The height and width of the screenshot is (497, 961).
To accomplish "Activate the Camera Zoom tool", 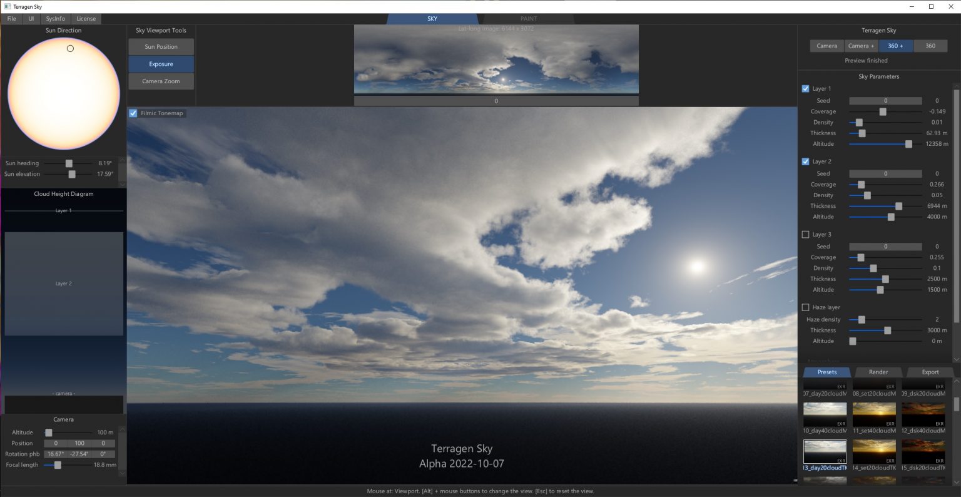I will pyautogui.click(x=161, y=81).
